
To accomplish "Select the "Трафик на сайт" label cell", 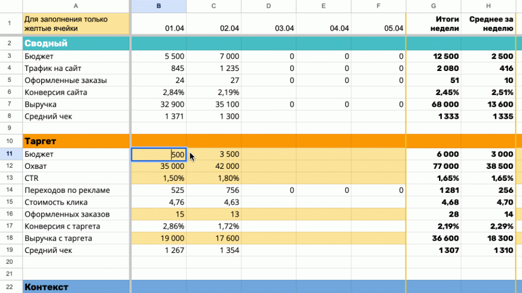I will (x=75, y=68).
